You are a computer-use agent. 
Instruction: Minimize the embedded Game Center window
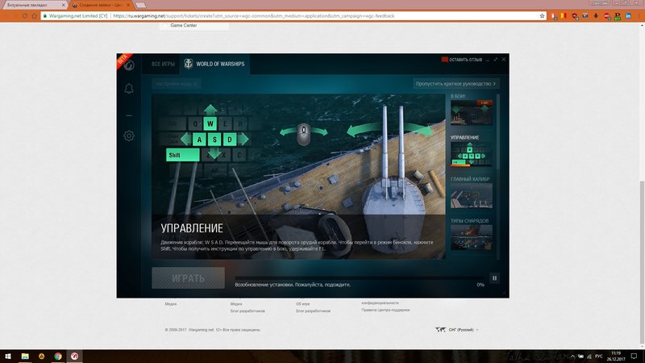(488, 60)
